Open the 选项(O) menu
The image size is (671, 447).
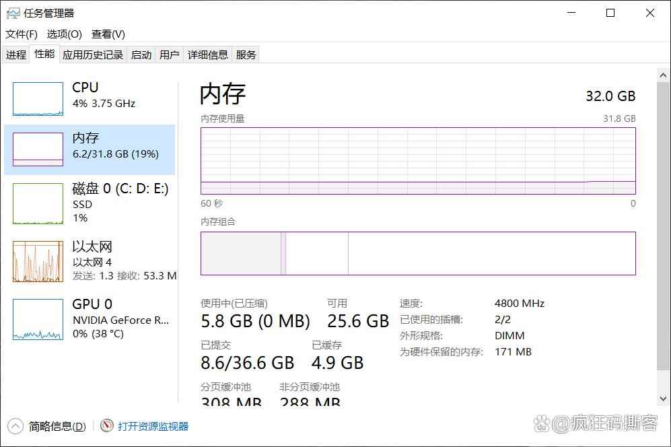coord(64,34)
